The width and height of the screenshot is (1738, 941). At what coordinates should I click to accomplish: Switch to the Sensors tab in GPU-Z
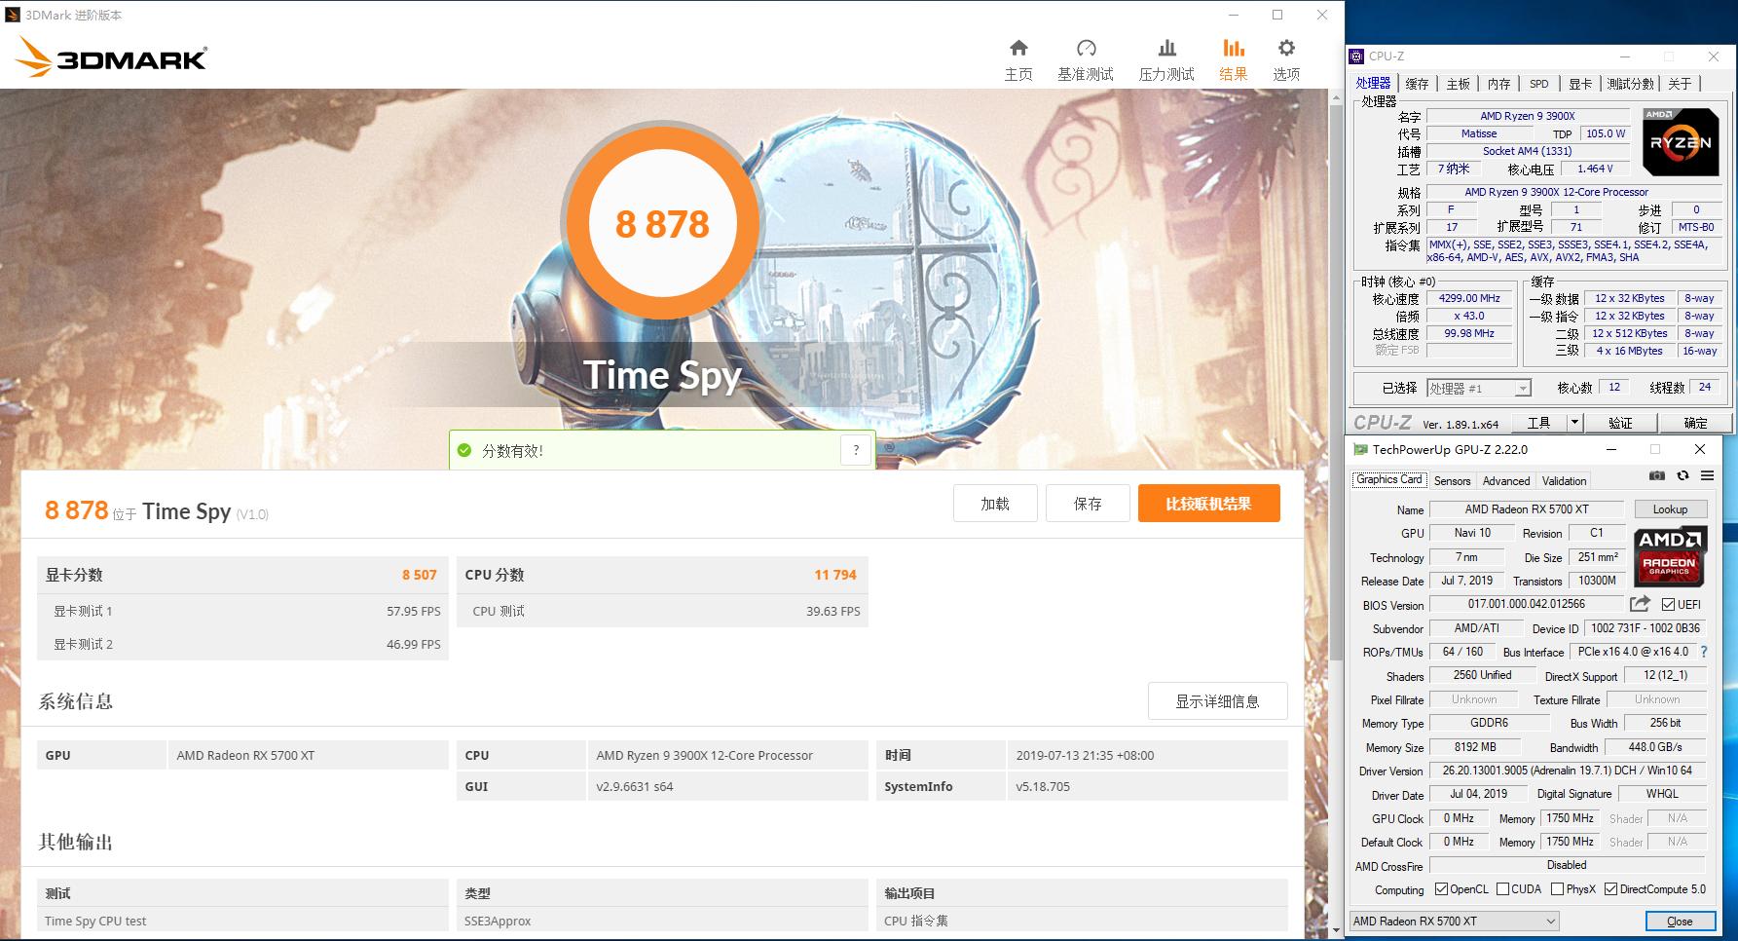(x=1453, y=480)
